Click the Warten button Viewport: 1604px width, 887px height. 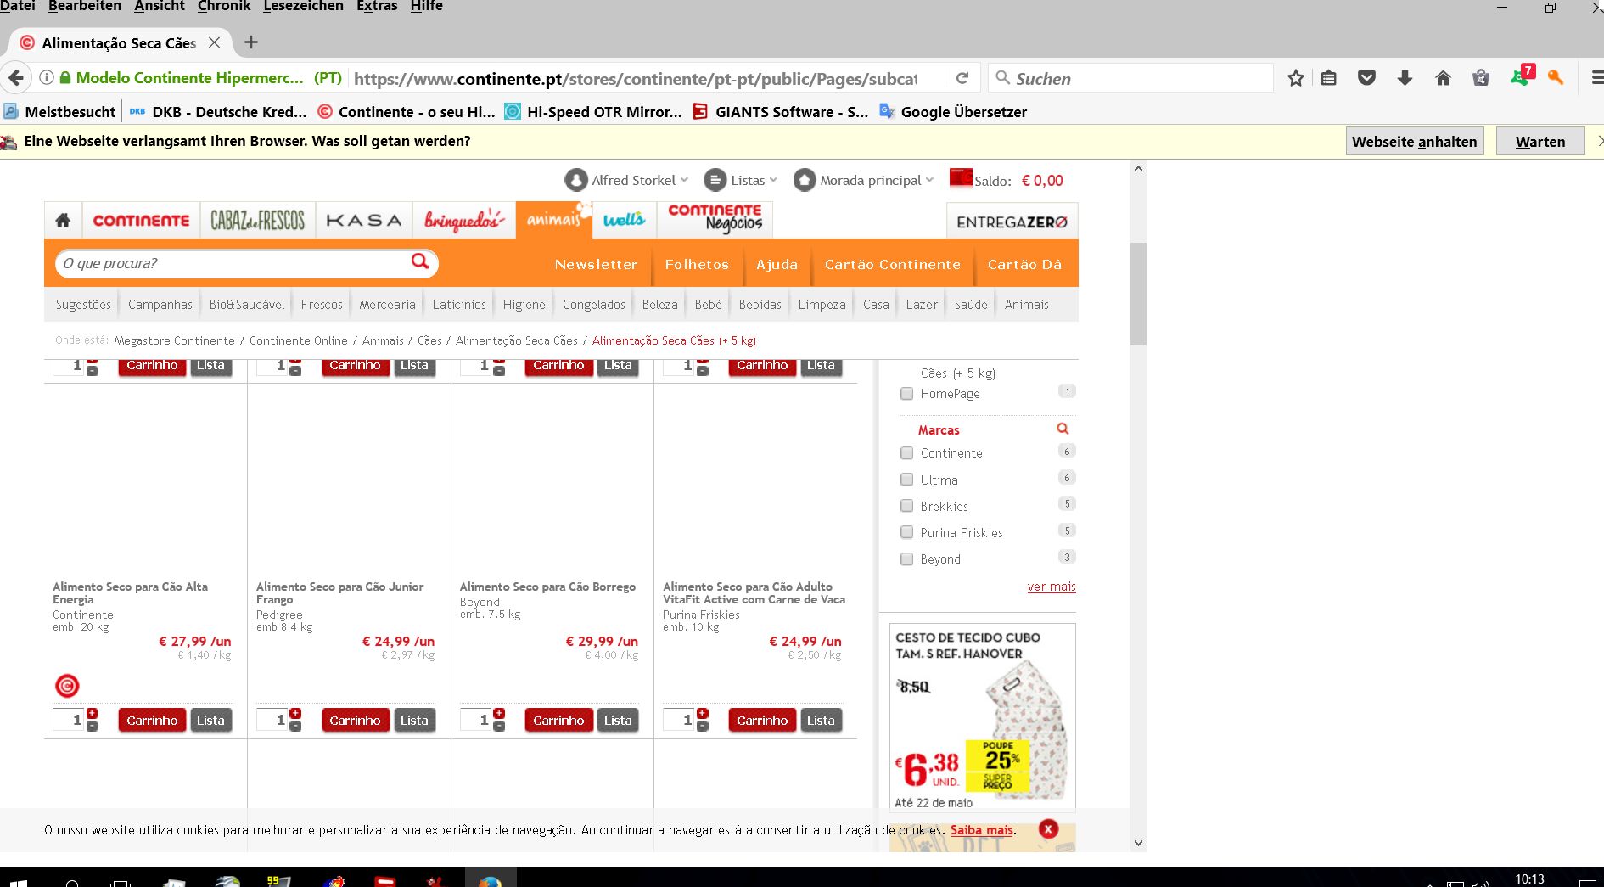[x=1540, y=141]
